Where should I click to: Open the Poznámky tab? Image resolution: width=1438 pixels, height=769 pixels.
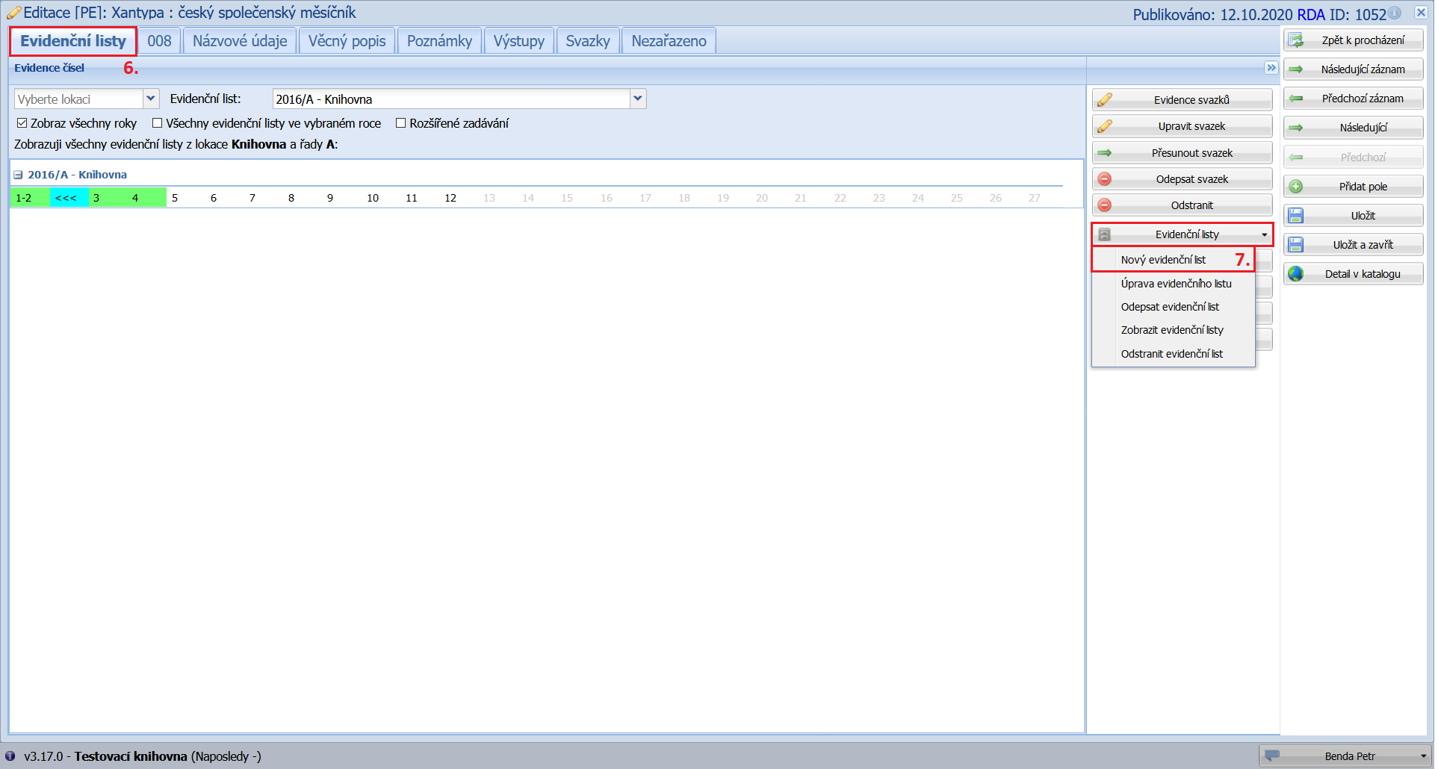(439, 41)
